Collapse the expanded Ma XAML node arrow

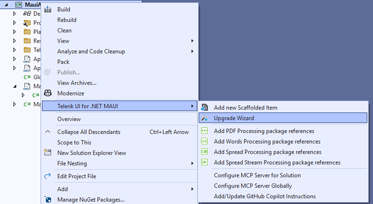[15, 86]
